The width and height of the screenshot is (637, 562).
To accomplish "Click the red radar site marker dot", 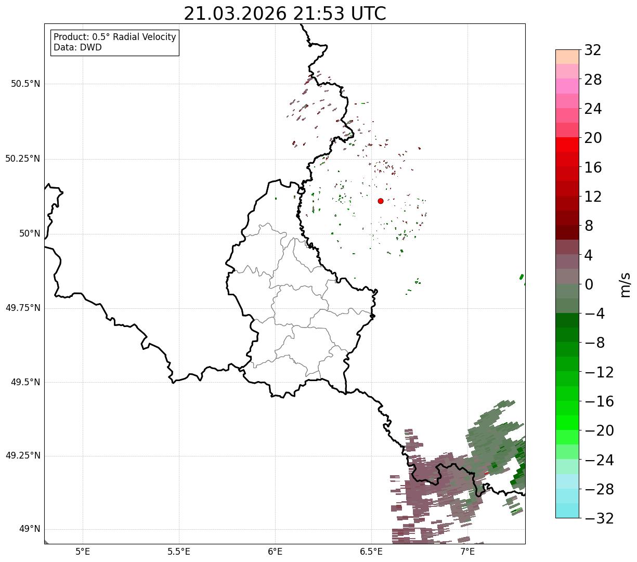I will coord(381,201).
